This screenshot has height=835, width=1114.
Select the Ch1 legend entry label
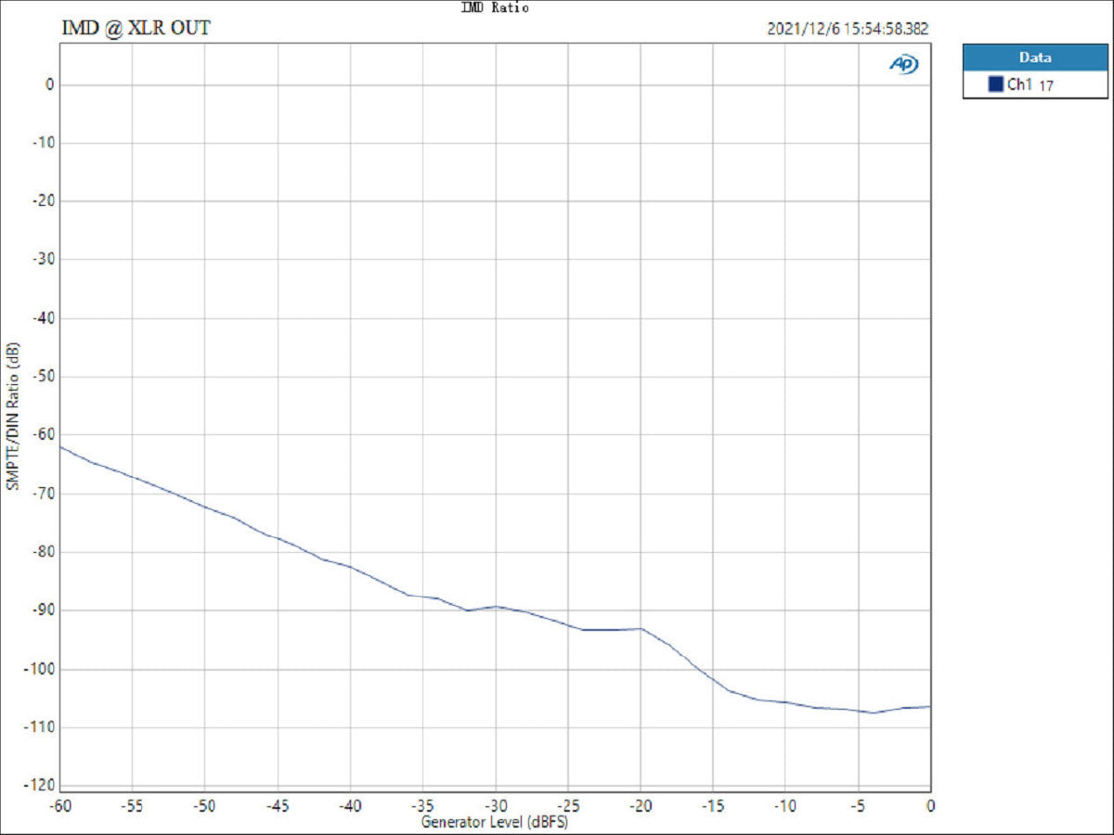point(1019,84)
